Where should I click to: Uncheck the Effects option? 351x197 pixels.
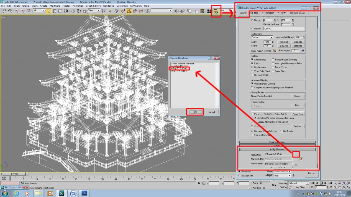[252, 63]
